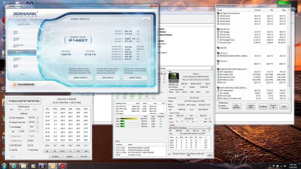Open Windows Media Player taskbar icon
The image size is (301, 169).
coord(33,166)
